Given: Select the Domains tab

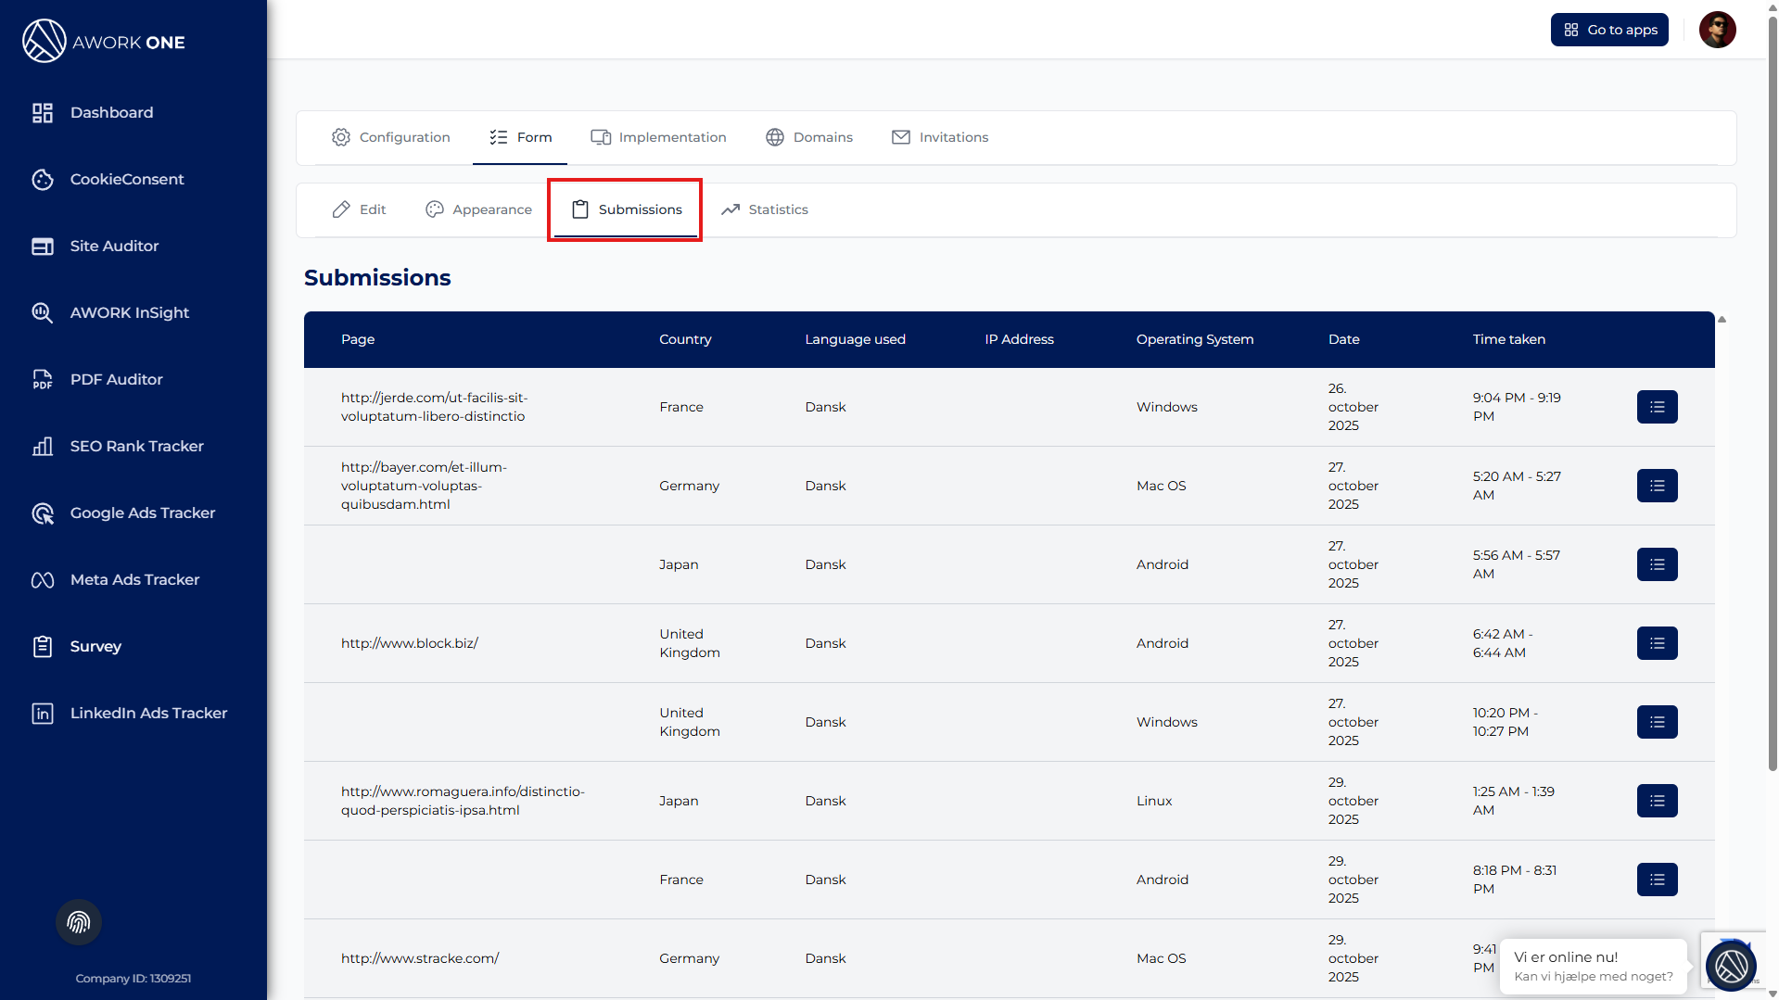Looking at the screenshot, I should (x=809, y=137).
